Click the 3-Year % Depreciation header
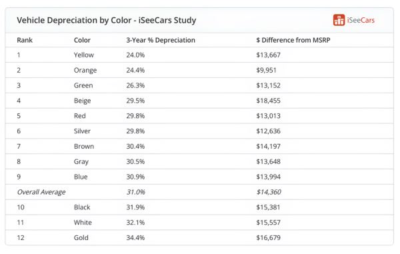This screenshot has width=400, height=254. coord(161,40)
